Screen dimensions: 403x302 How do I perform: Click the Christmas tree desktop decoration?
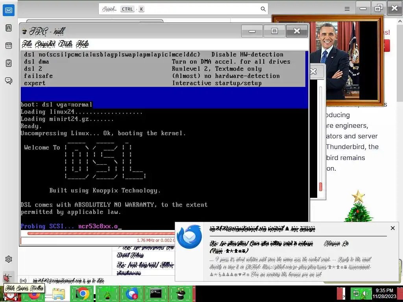coord(358,206)
